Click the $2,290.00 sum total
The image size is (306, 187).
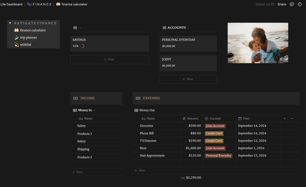[x=193, y=178]
